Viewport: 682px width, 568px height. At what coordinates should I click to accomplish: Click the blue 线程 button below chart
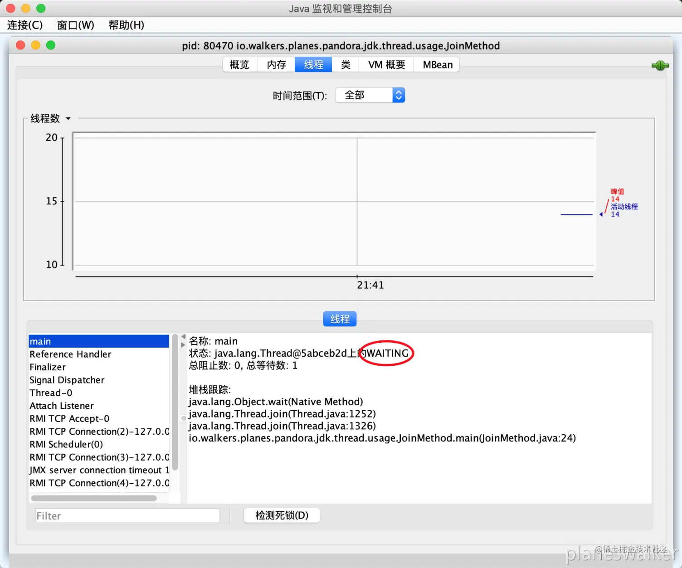(x=340, y=319)
